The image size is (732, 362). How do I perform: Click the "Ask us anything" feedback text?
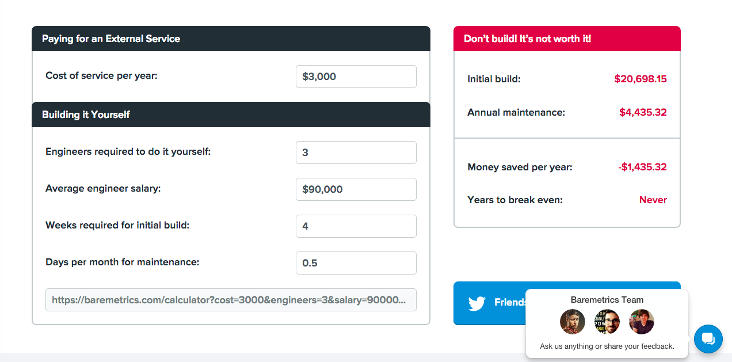[x=607, y=346]
